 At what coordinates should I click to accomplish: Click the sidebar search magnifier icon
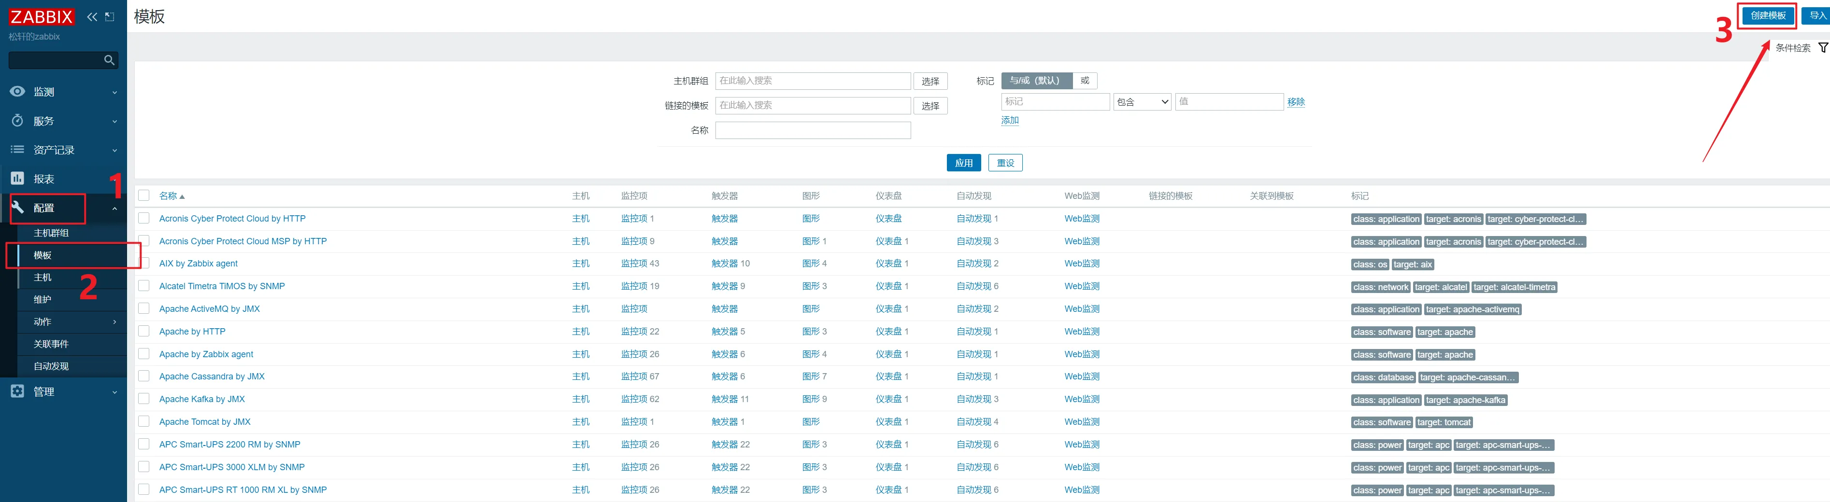(109, 60)
